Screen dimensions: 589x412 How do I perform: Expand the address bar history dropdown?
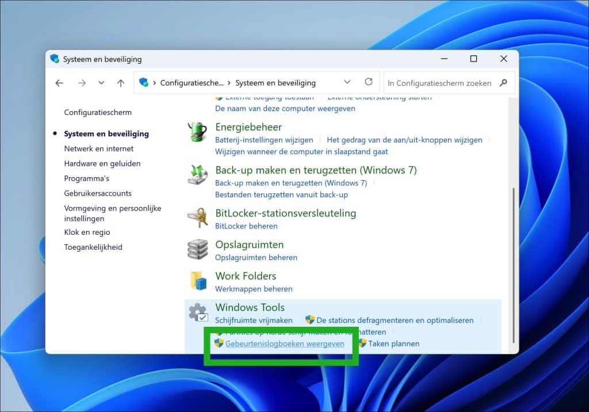(x=347, y=82)
